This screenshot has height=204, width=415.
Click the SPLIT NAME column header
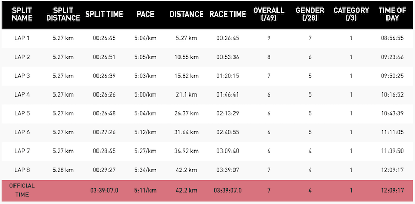point(22,15)
